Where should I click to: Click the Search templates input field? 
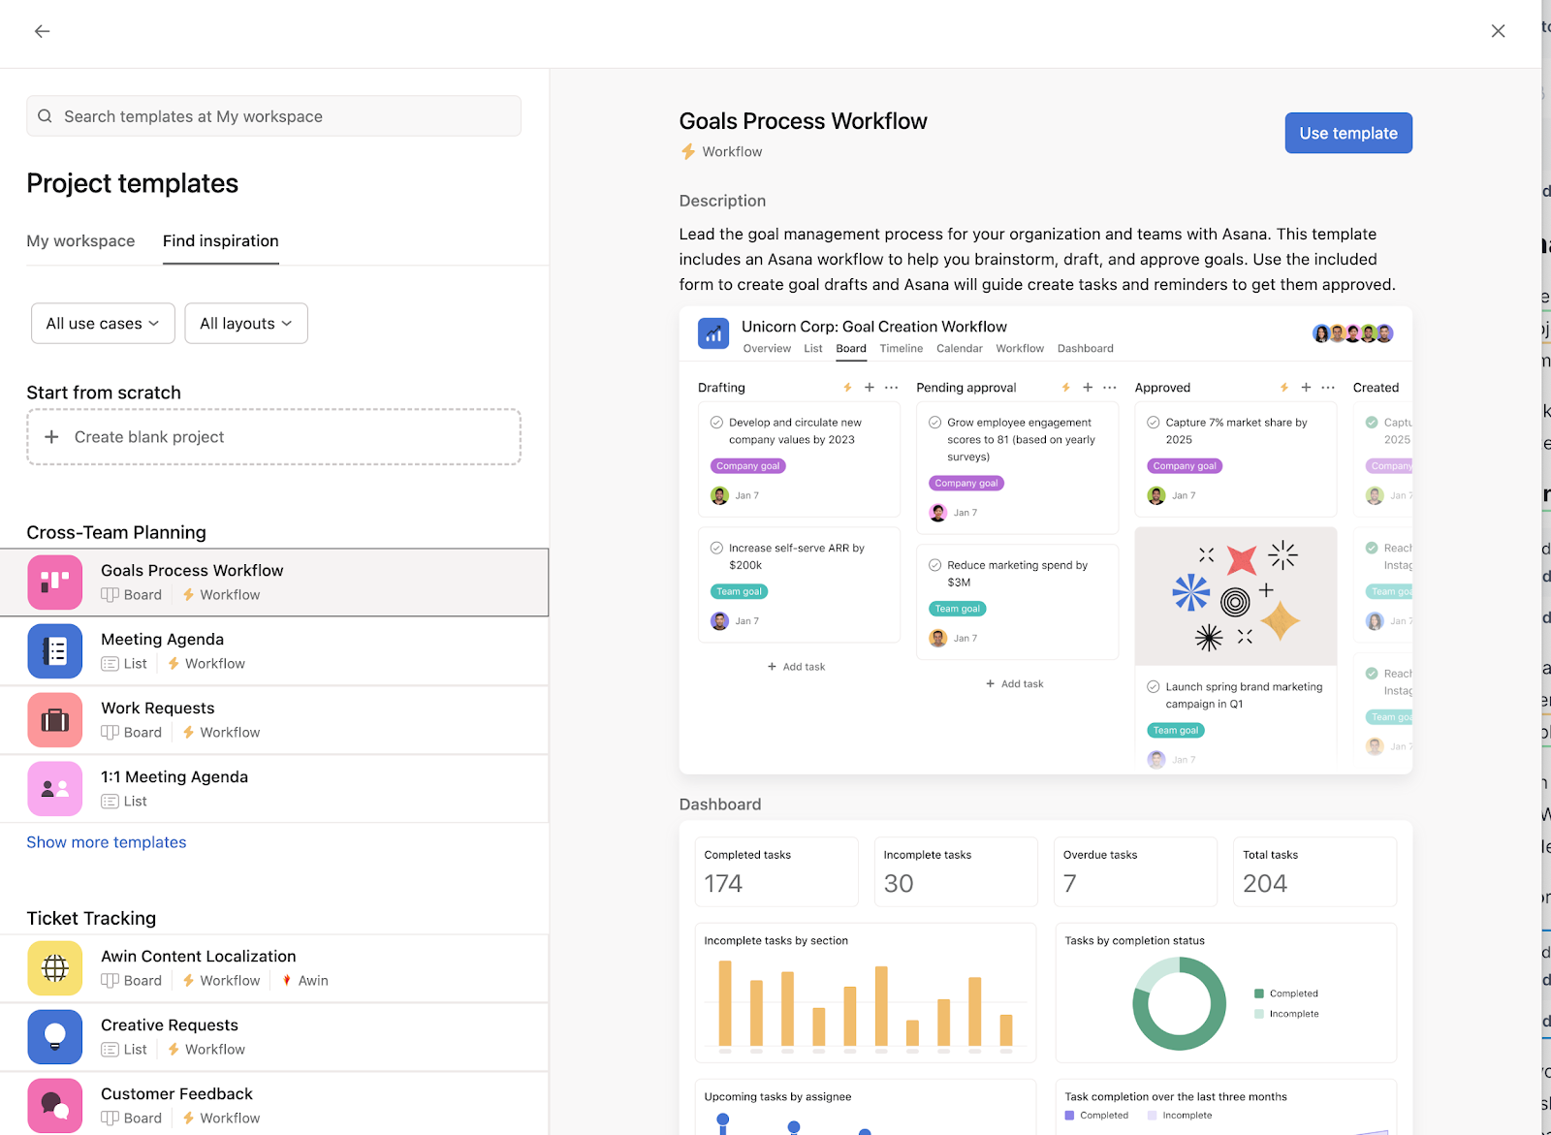point(273,116)
